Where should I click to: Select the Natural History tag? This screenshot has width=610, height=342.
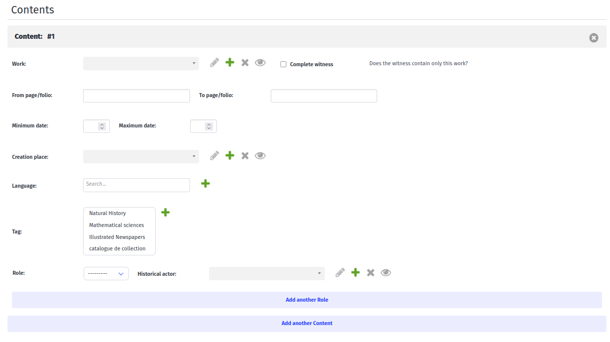(x=107, y=213)
